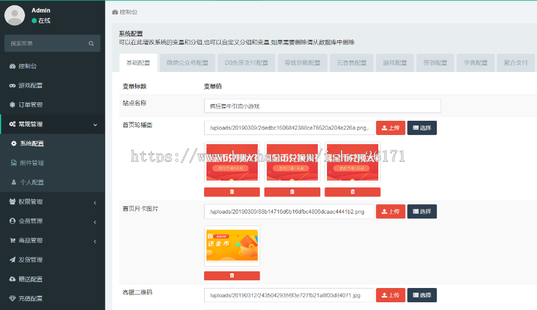This screenshot has width=537, height=310.
Task: Select the 游戏配置 tab
Action: pyautogui.click(x=395, y=63)
